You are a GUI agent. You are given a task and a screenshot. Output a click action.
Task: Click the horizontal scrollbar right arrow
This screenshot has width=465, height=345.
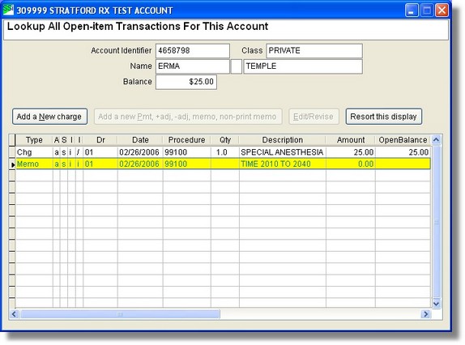click(x=425, y=314)
